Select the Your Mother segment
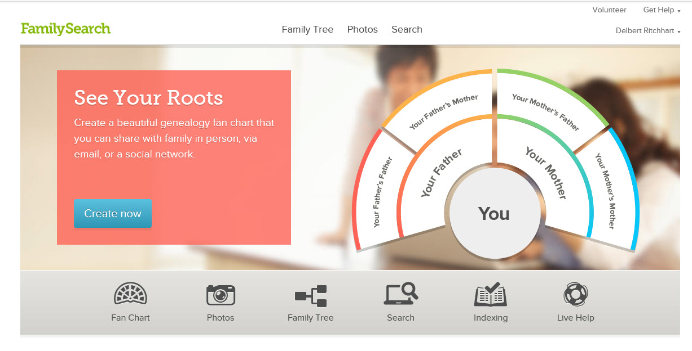This screenshot has width=692, height=351. [x=546, y=173]
